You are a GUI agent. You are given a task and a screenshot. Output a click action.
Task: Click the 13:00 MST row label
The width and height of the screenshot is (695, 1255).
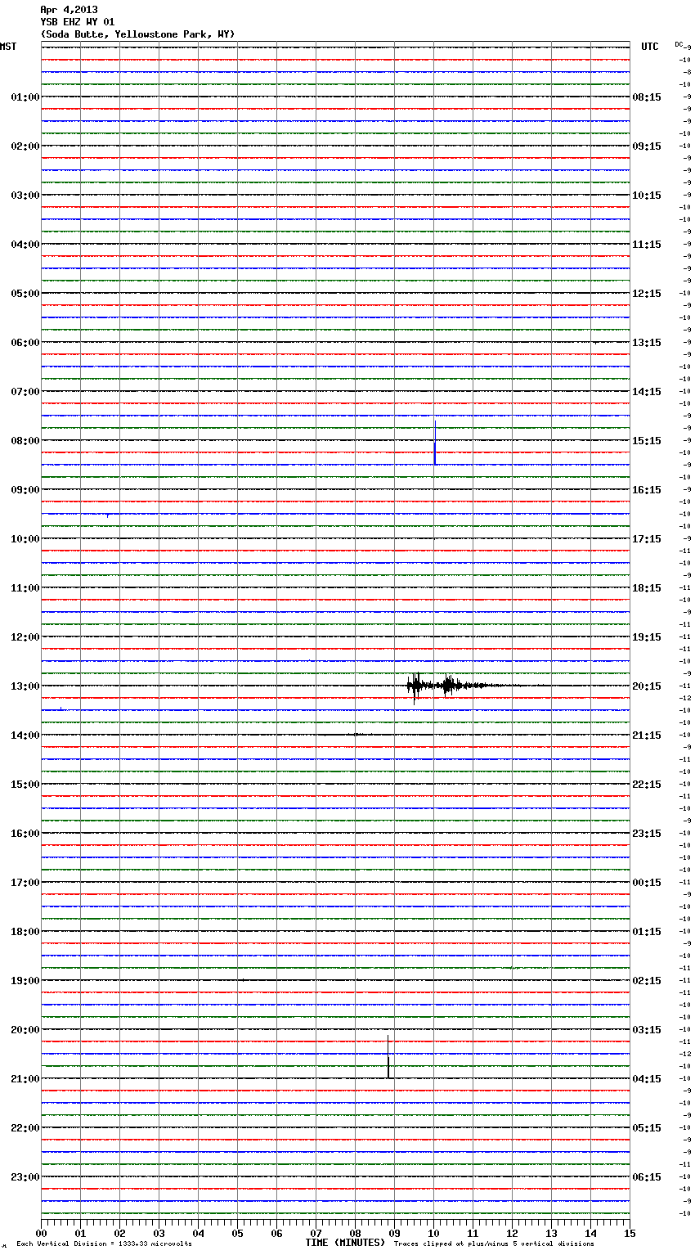pyautogui.click(x=25, y=686)
